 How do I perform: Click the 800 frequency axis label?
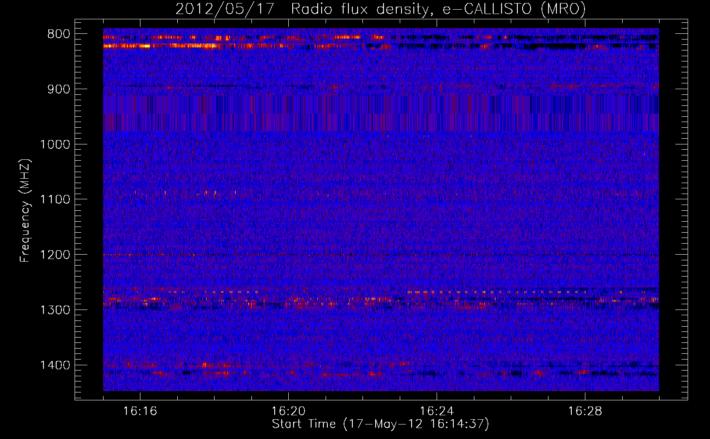[x=58, y=34]
